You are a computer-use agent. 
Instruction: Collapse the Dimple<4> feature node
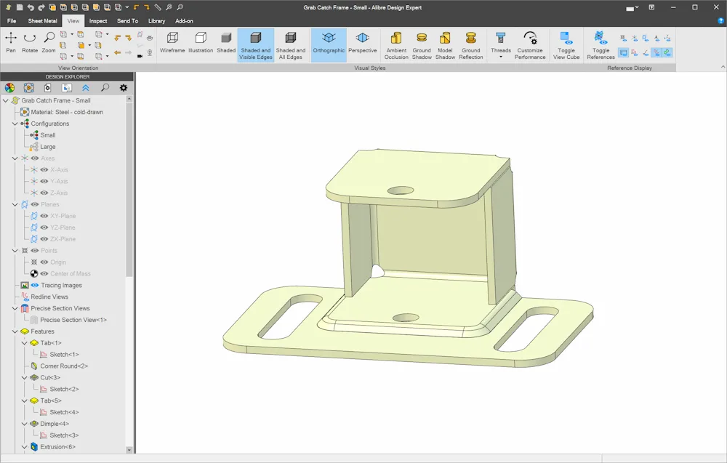24,424
